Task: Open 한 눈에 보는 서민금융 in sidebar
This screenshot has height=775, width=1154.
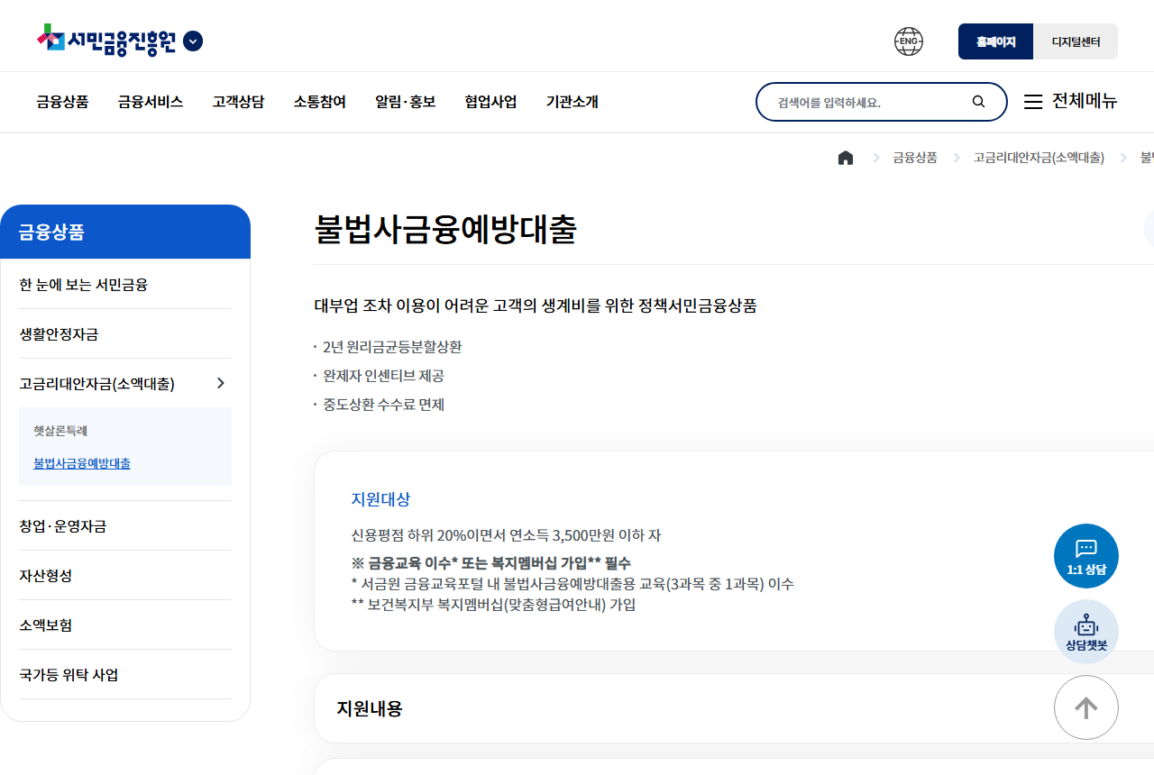Action: point(125,285)
